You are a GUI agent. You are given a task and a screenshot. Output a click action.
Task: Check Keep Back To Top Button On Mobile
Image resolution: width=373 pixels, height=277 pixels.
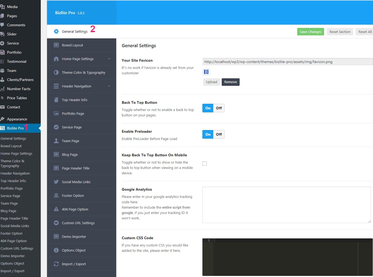point(204,164)
